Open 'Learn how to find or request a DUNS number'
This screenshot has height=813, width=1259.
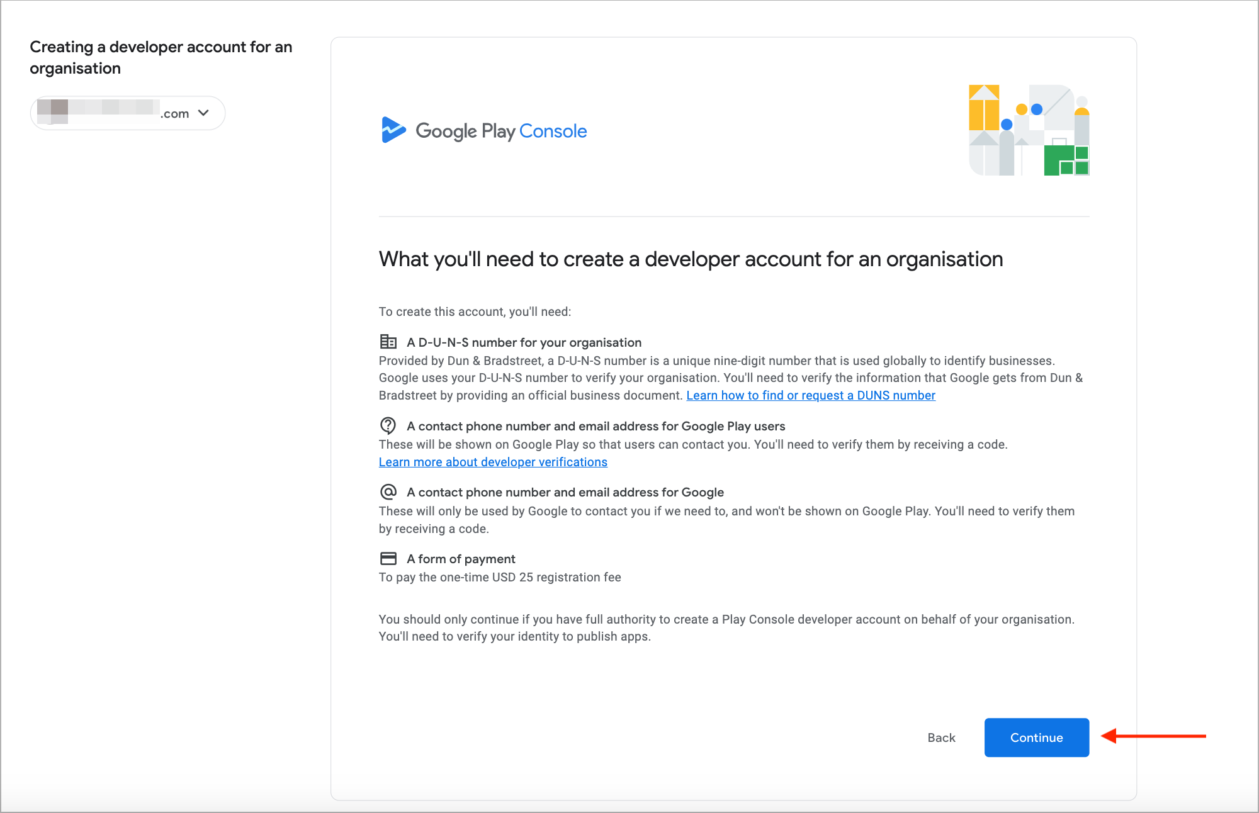tap(811, 395)
